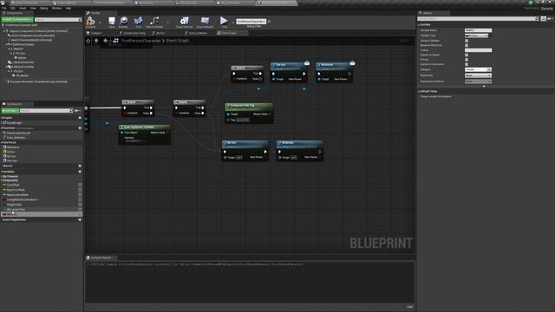This screenshot has height=312, width=555.
Task: Add a new graph with the Graphs plus icon
Action: pyautogui.click(x=80, y=118)
